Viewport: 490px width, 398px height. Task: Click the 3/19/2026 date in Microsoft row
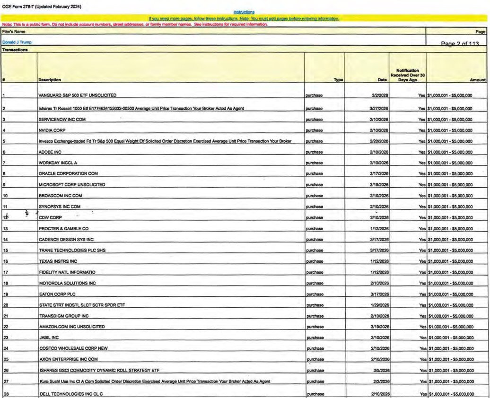coord(379,185)
